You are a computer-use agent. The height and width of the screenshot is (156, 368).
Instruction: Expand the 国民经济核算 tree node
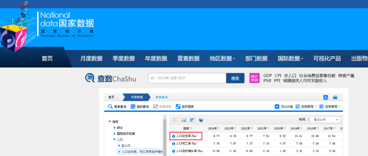(114, 134)
